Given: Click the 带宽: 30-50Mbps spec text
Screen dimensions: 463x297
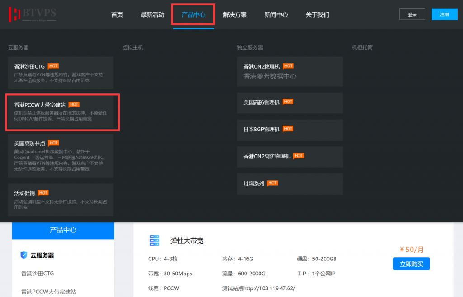Looking at the screenshot, I should tap(170, 274).
